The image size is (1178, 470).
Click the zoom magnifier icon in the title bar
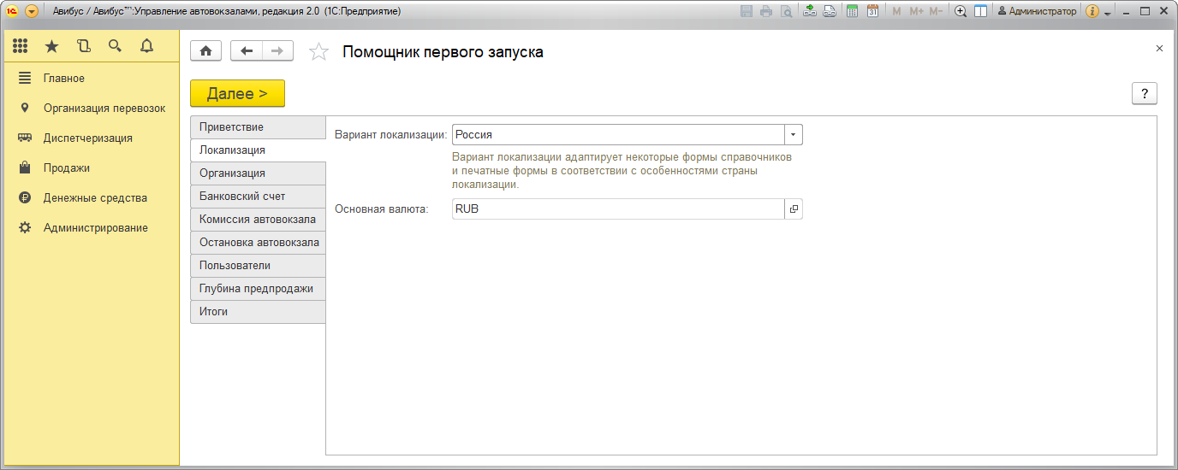point(961,11)
